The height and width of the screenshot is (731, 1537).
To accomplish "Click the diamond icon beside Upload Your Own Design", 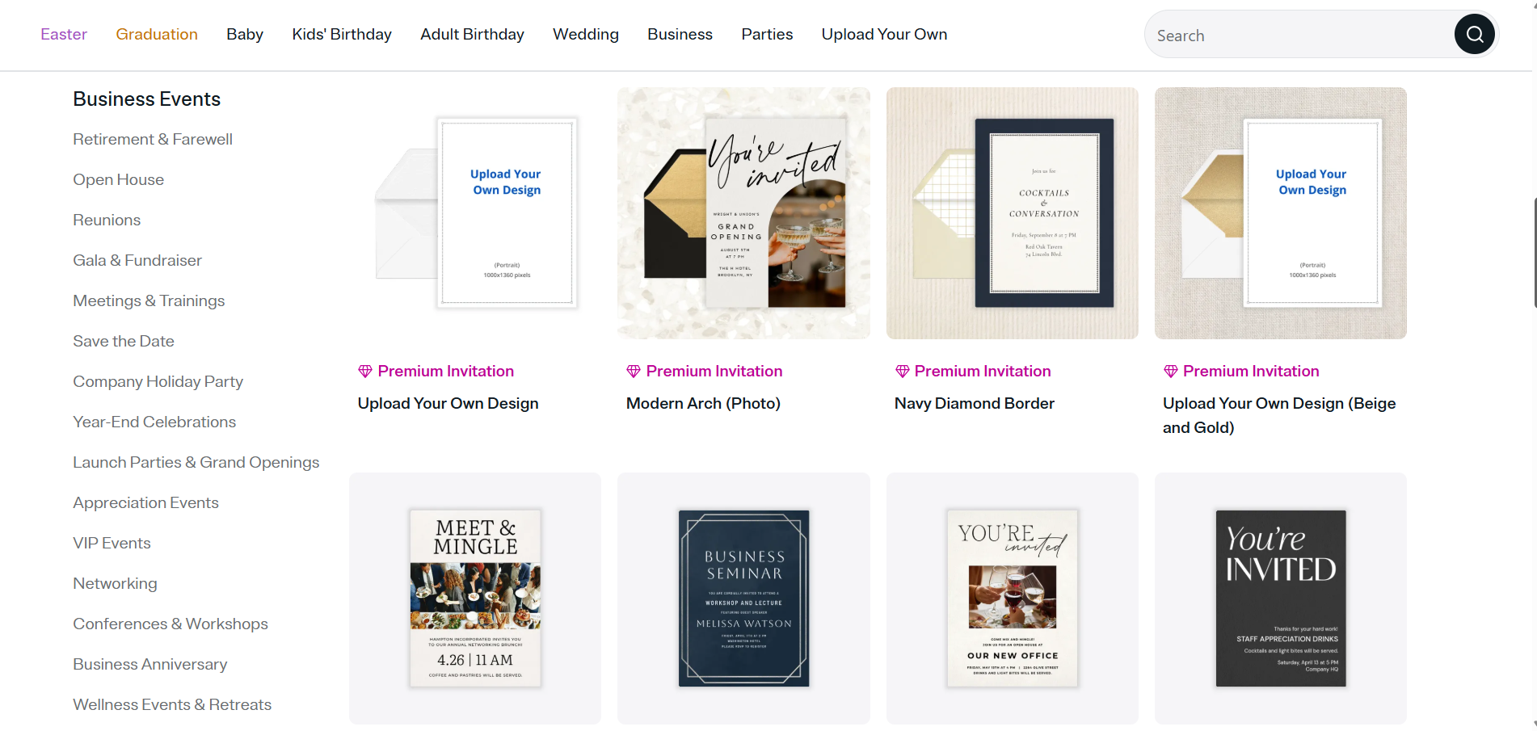I will tap(365, 372).
